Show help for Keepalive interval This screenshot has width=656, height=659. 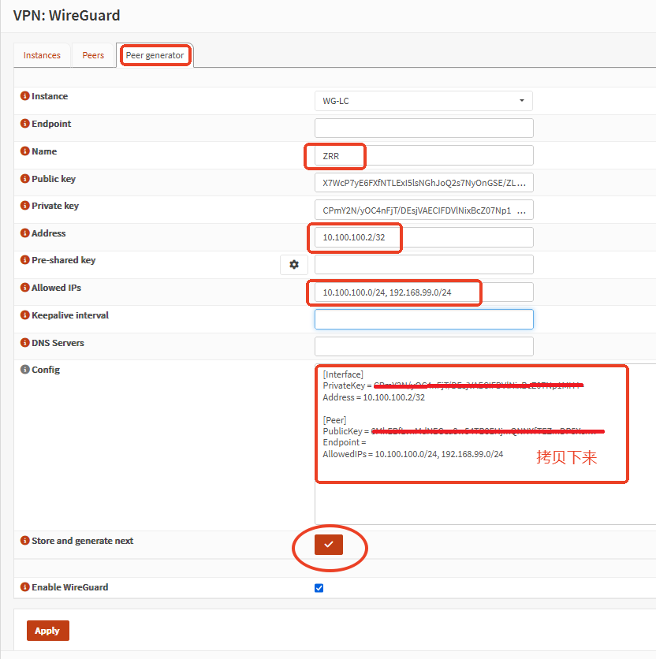pyautogui.click(x=25, y=315)
